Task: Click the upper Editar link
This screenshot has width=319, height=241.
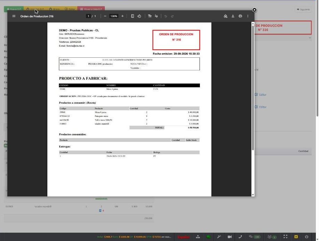Action: 260,95
